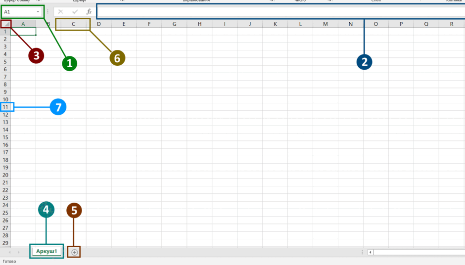
Task: Switch to the Аркуш1 sheet tab
Action: coord(46,251)
